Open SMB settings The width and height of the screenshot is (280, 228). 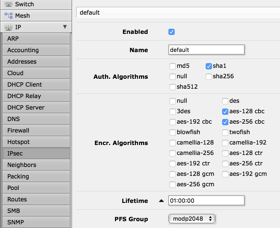(x=36, y=211)
